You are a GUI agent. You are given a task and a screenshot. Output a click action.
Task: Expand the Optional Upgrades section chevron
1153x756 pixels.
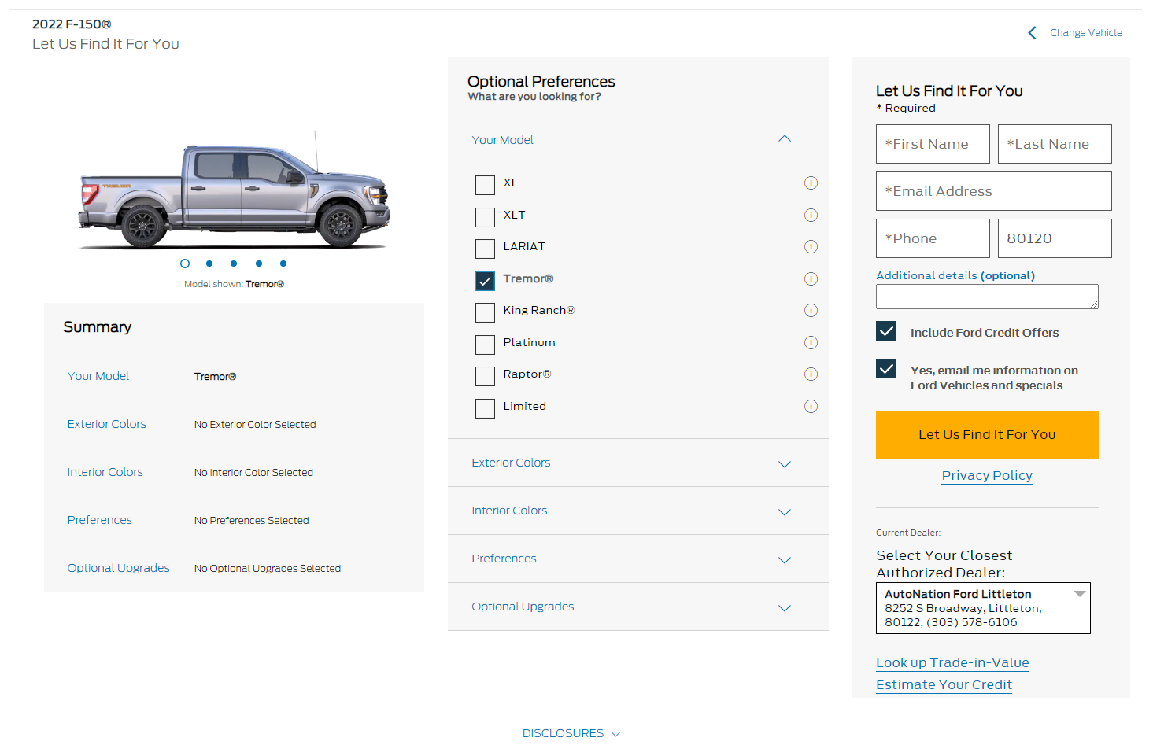[785, 608]
